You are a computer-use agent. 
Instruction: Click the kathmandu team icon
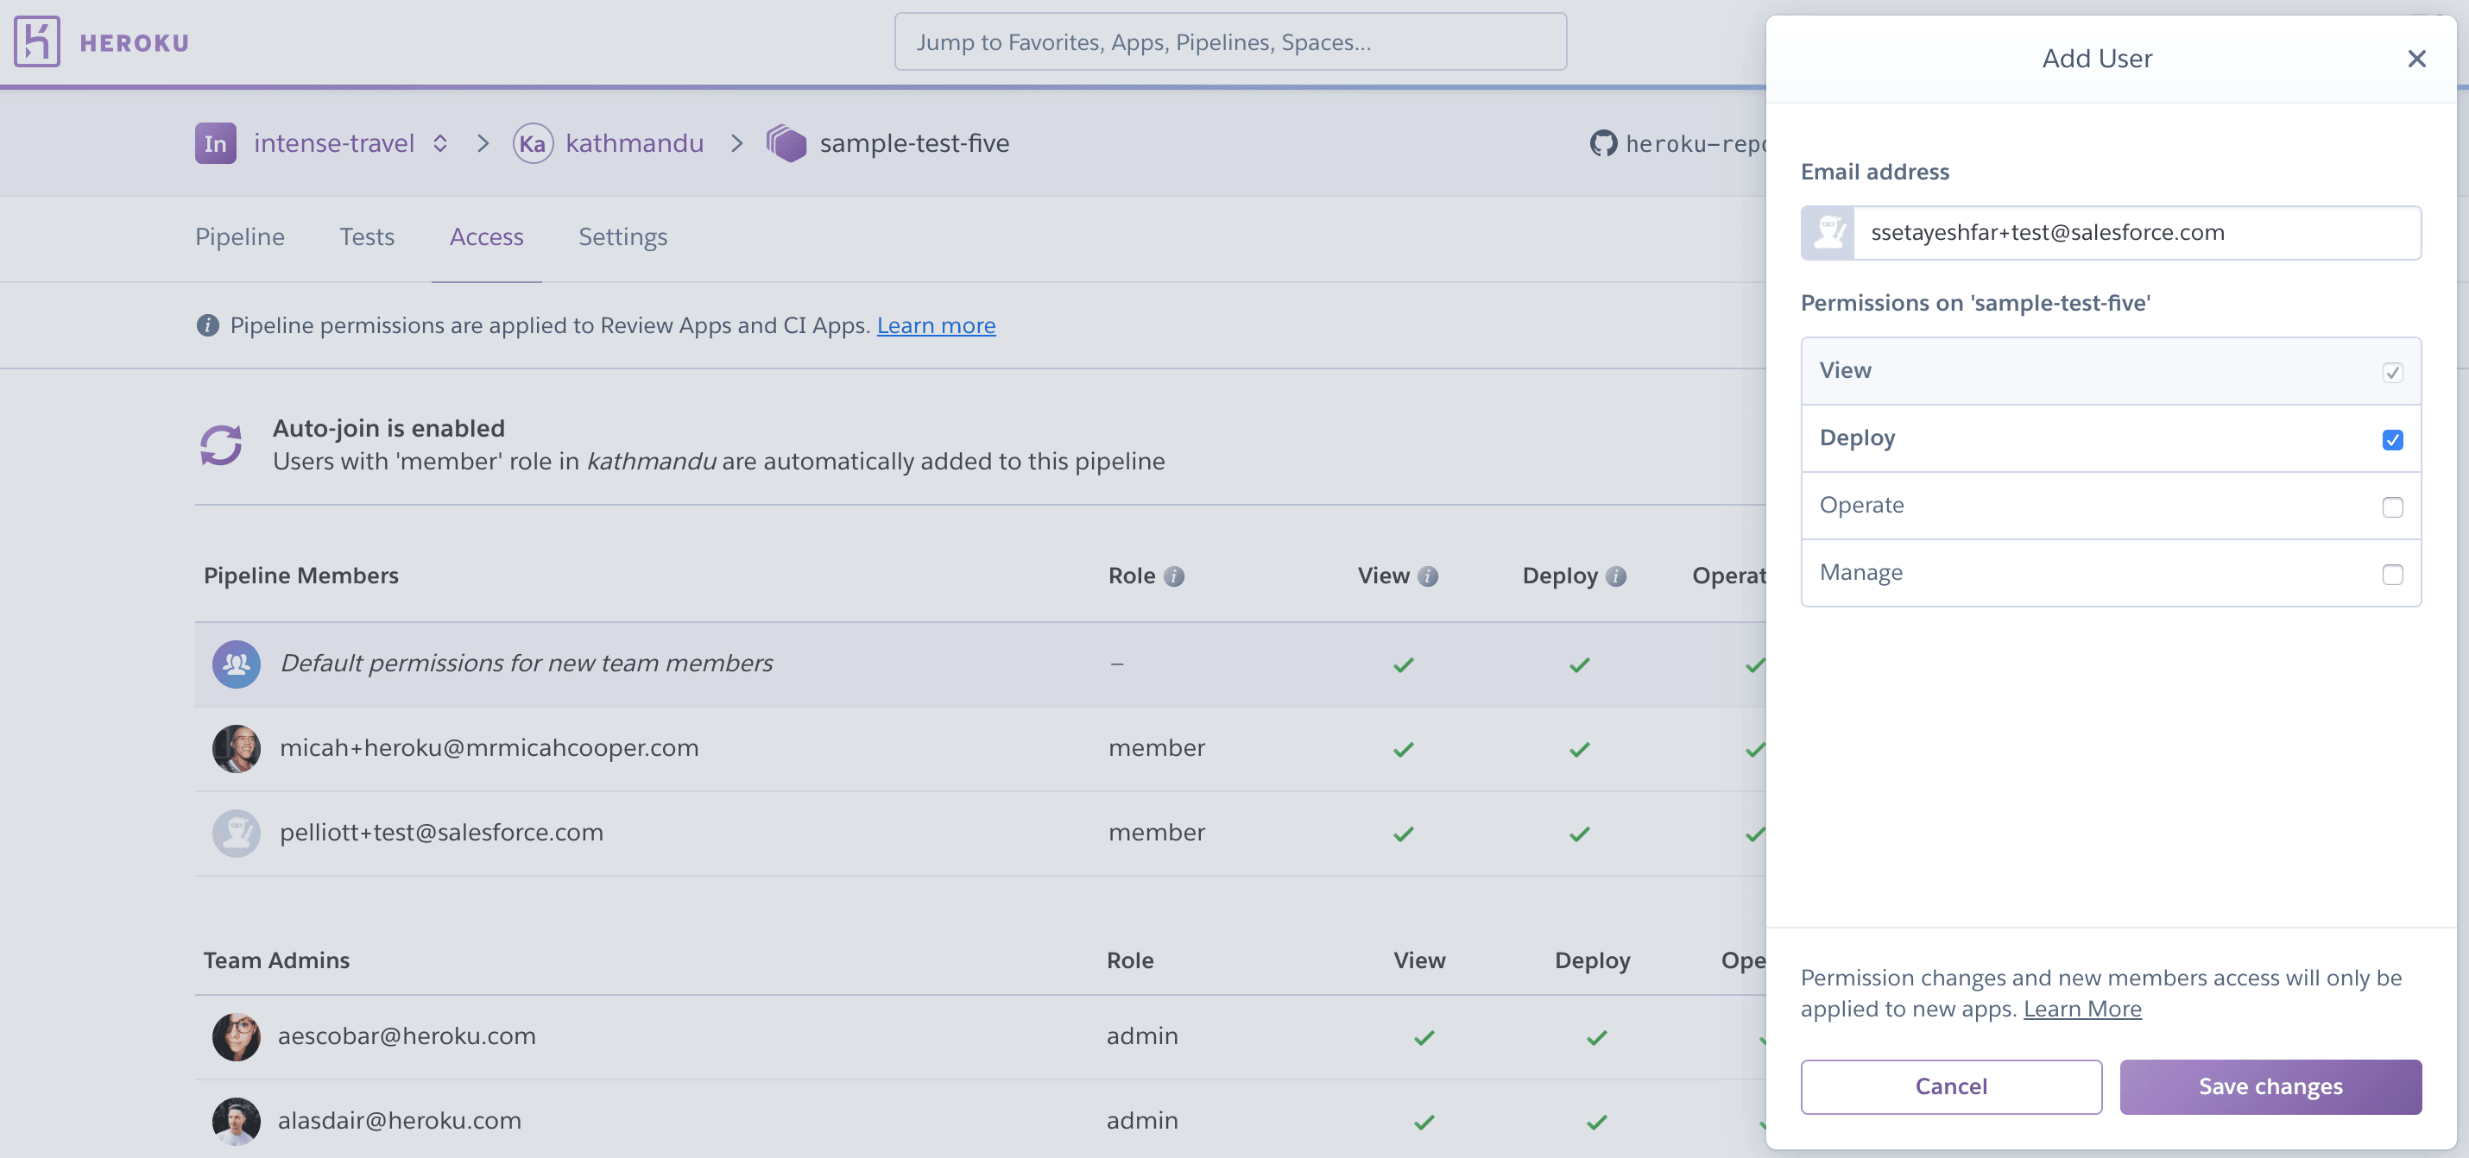click(x=533, y=142)
